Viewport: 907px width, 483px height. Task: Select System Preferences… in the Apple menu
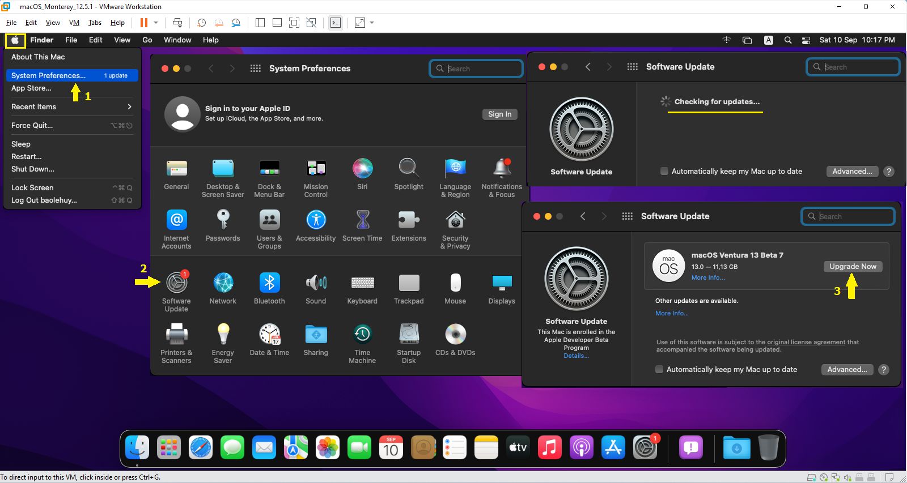[72, 75]
